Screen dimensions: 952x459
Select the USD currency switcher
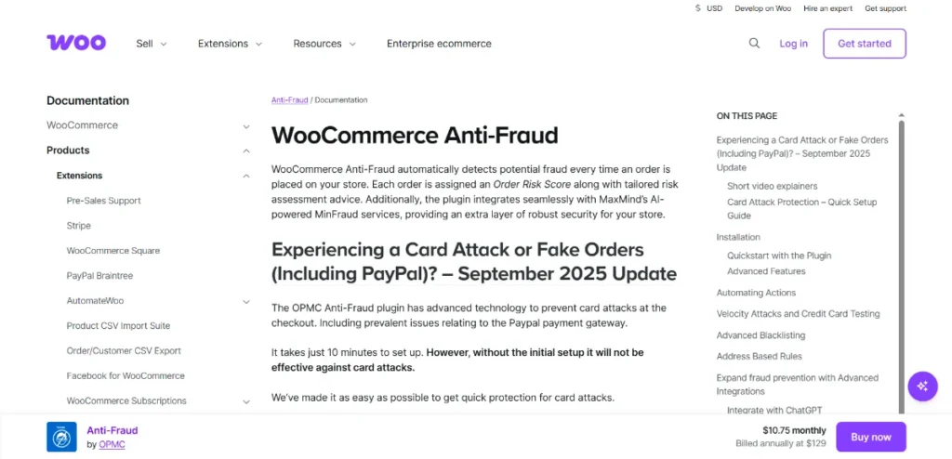point(708,8)
